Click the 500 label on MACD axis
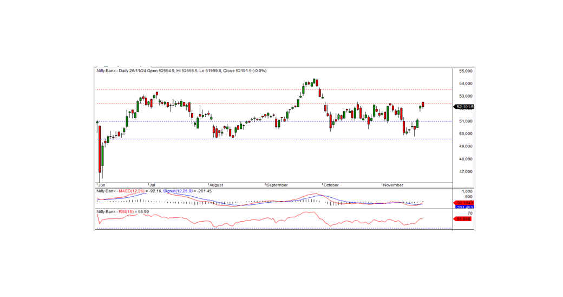Viewport: 563px width, 297px height. tap(469, 197)
